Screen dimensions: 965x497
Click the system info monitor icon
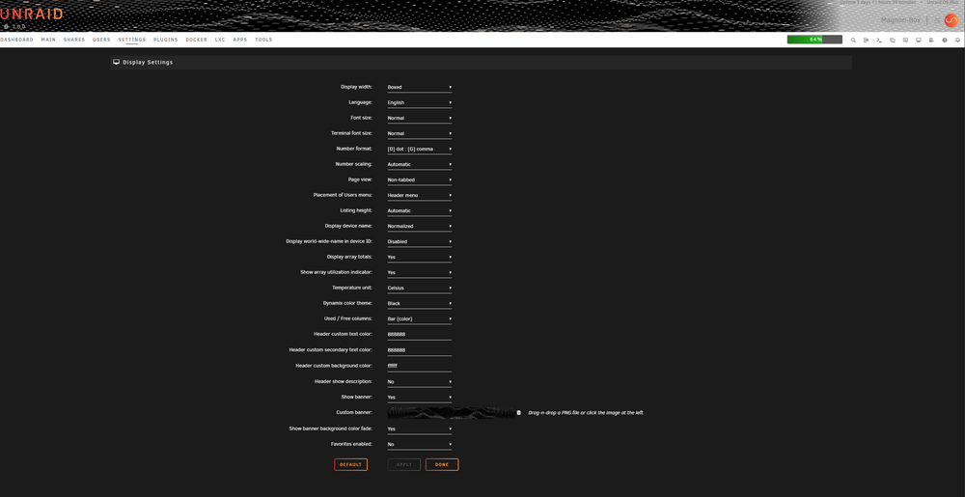tap(919, 40)
